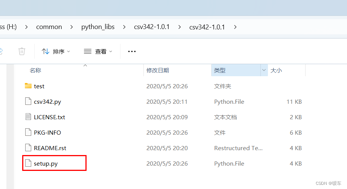Click the Restructured Te... type cell
Image resolution: width=347 pixels, height=189 pixels.
[238, 148]
